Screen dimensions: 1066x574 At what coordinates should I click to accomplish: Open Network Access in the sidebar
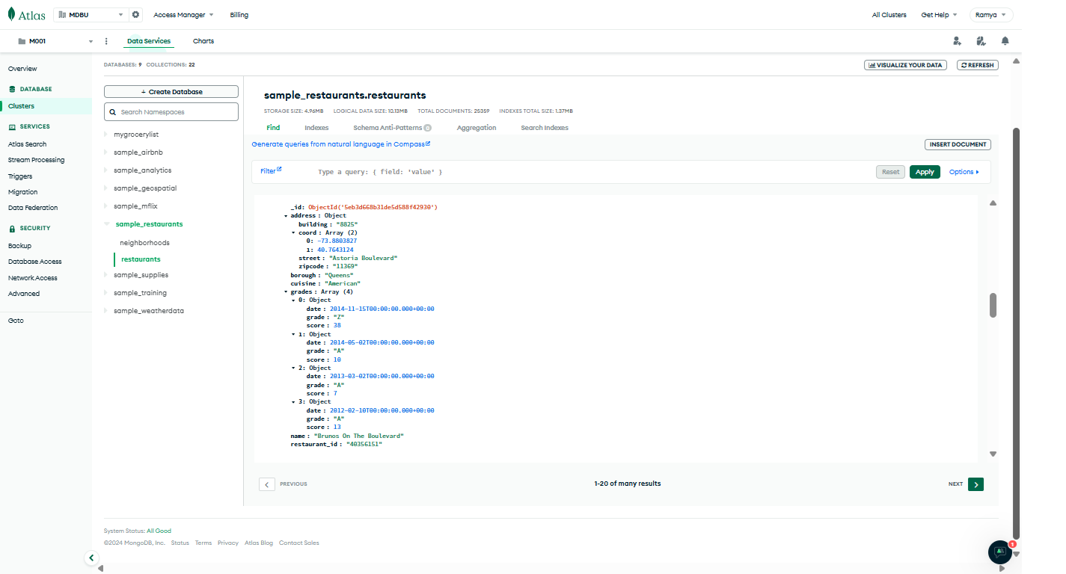click(x=33, y=278)
